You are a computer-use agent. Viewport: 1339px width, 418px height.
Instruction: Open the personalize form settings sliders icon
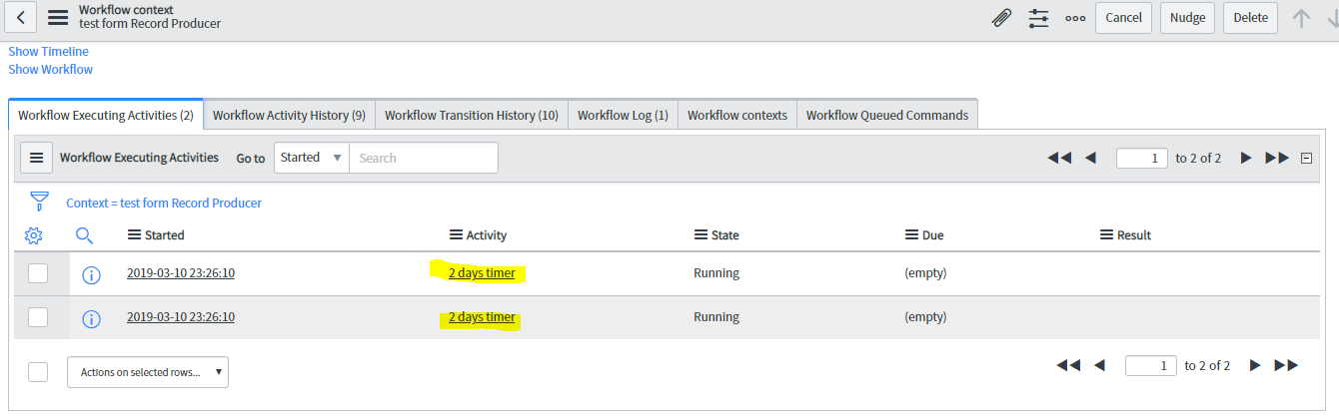(1039, 18)
